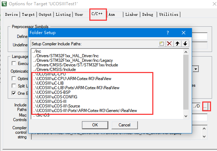Select the User tab
Viewport: 217px width, 151px height.
coord(79,14)
